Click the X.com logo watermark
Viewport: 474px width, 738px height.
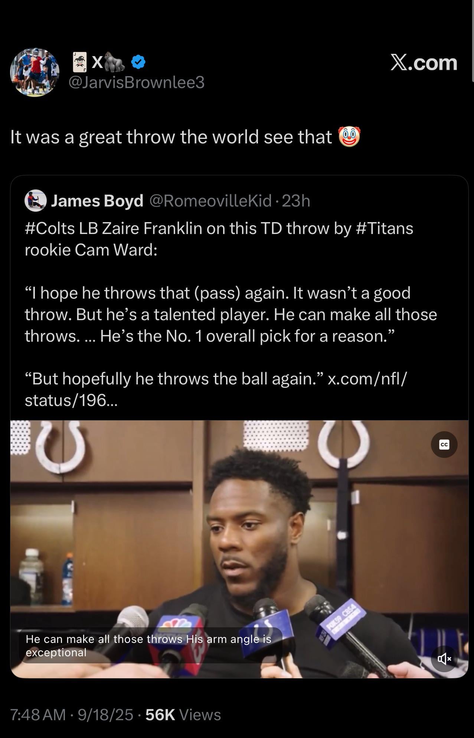click(424, 62)
